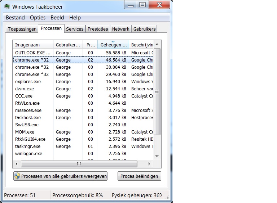This screenshot has width=277, height=203.
Task: Open the Opties menu
Action: tap(38, 18)
